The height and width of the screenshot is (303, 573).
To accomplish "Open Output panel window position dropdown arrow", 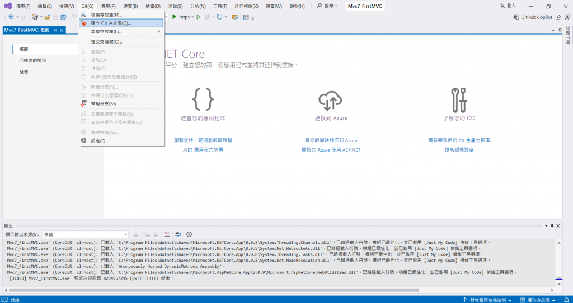I will pos(546,225).
